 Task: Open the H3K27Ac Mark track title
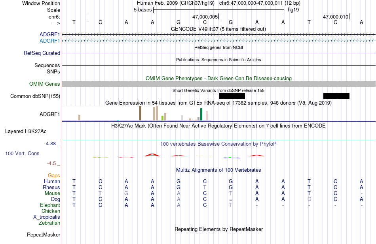218,126
